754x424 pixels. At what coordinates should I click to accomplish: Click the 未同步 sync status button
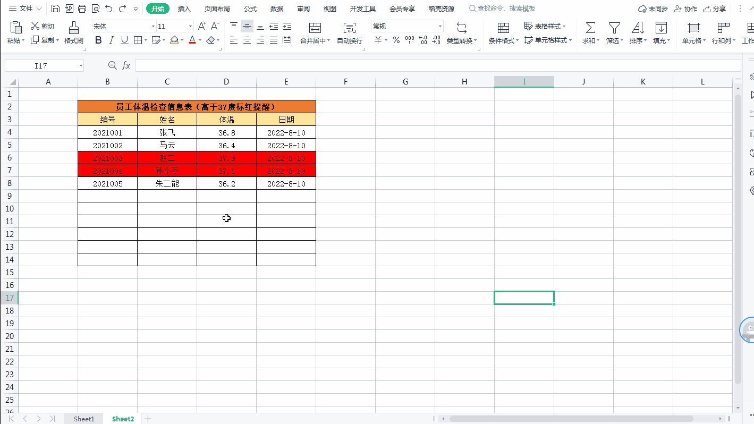pyautogui.click(x=653, y=9)
